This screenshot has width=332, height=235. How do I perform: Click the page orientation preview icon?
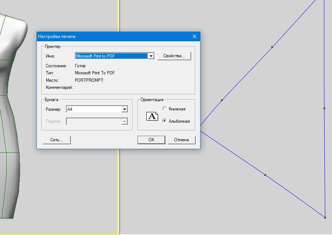(x=152, y=116)
